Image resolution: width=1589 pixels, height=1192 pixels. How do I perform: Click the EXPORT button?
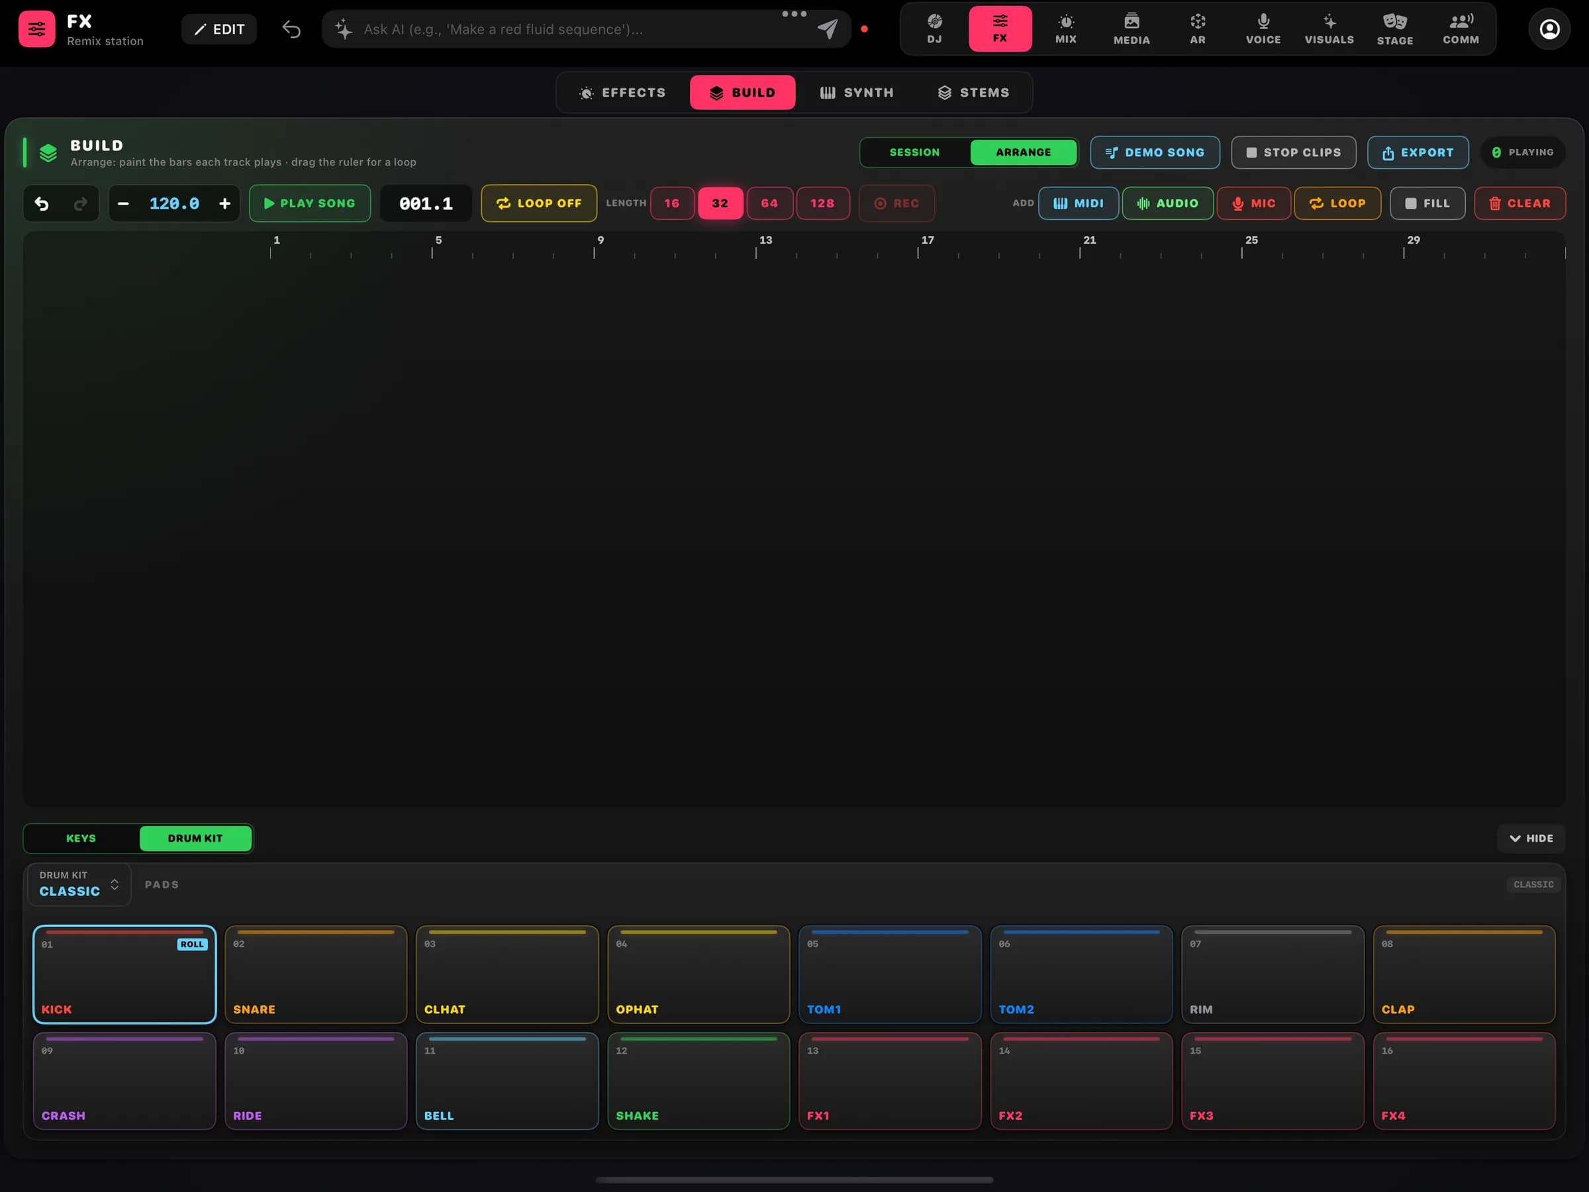1418,152
